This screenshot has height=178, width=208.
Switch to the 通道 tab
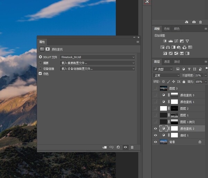click(167, 62)
